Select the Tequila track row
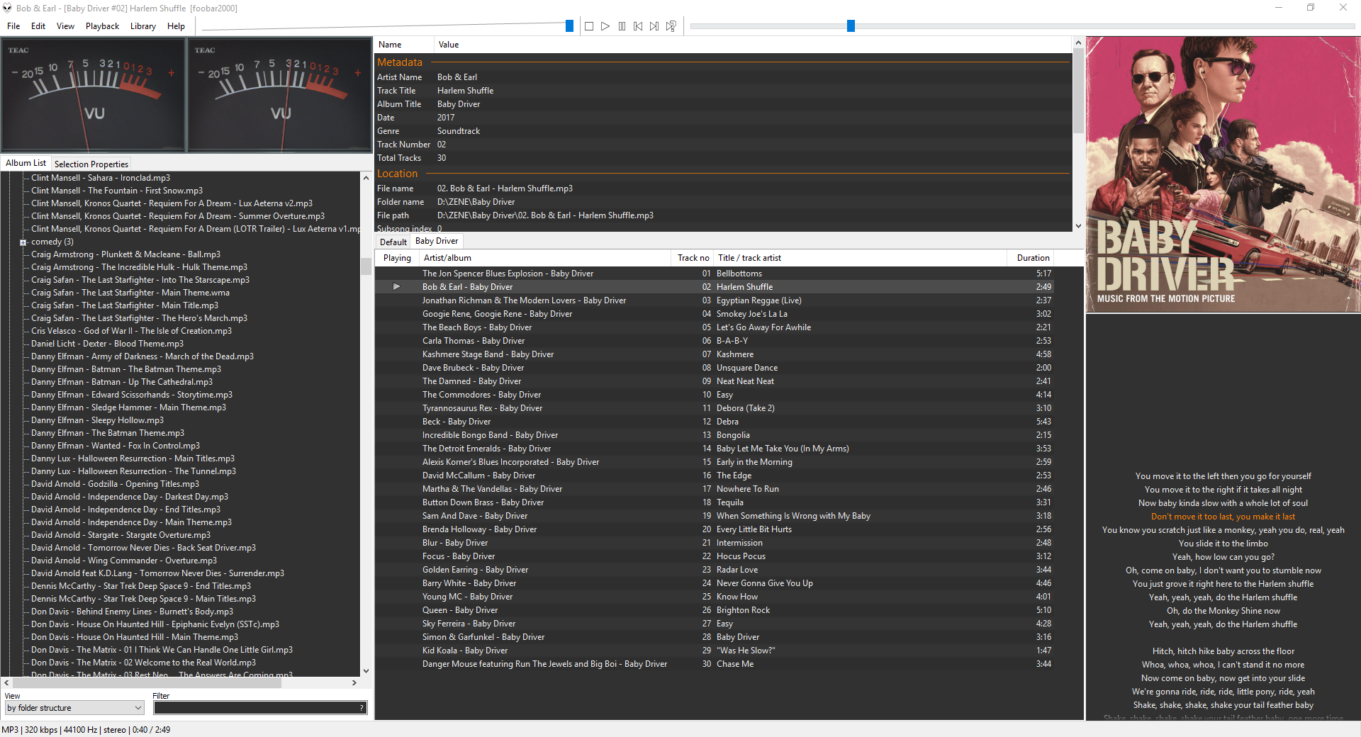1361x737 pixels. click(x=714, y=502)
